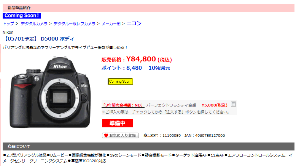Click the red 準備中 button

[118, 123]
